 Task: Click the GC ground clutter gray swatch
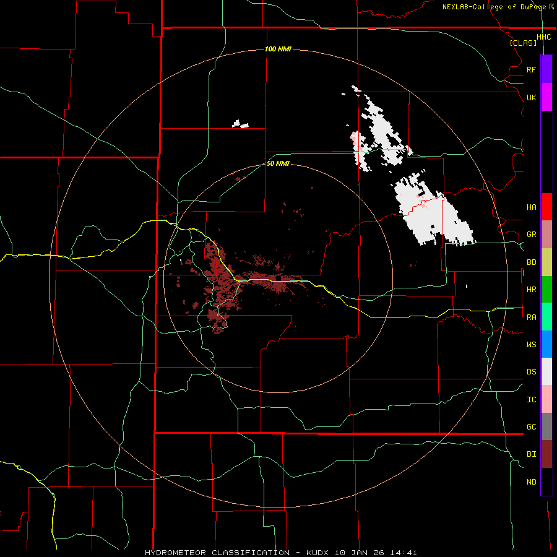tap(546, 426)
